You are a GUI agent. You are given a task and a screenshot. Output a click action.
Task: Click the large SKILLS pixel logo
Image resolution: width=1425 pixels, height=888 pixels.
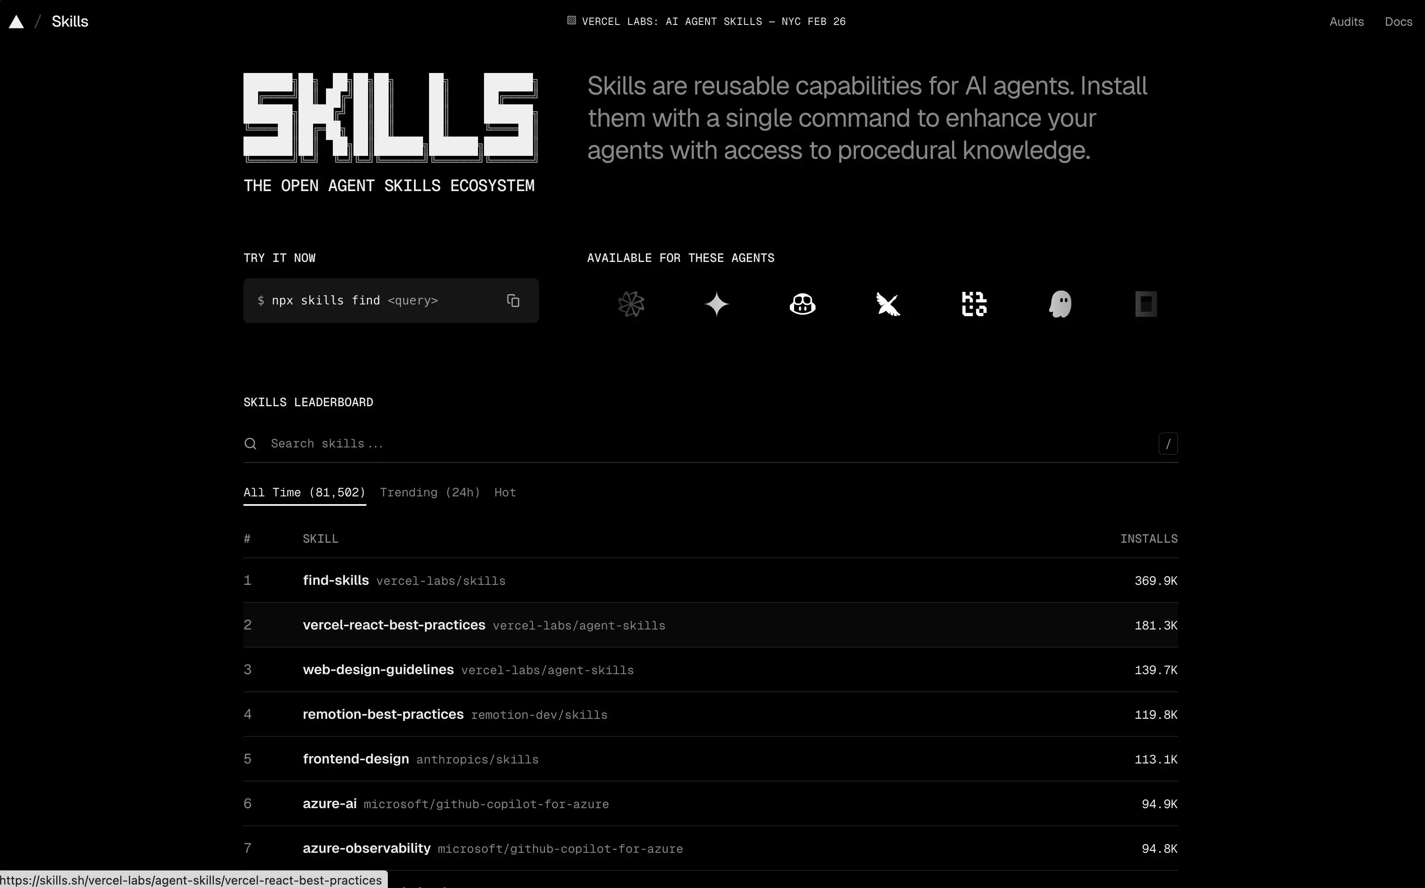391,118
